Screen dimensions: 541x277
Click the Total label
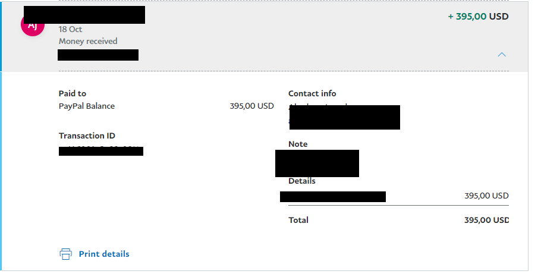[298, 220]
